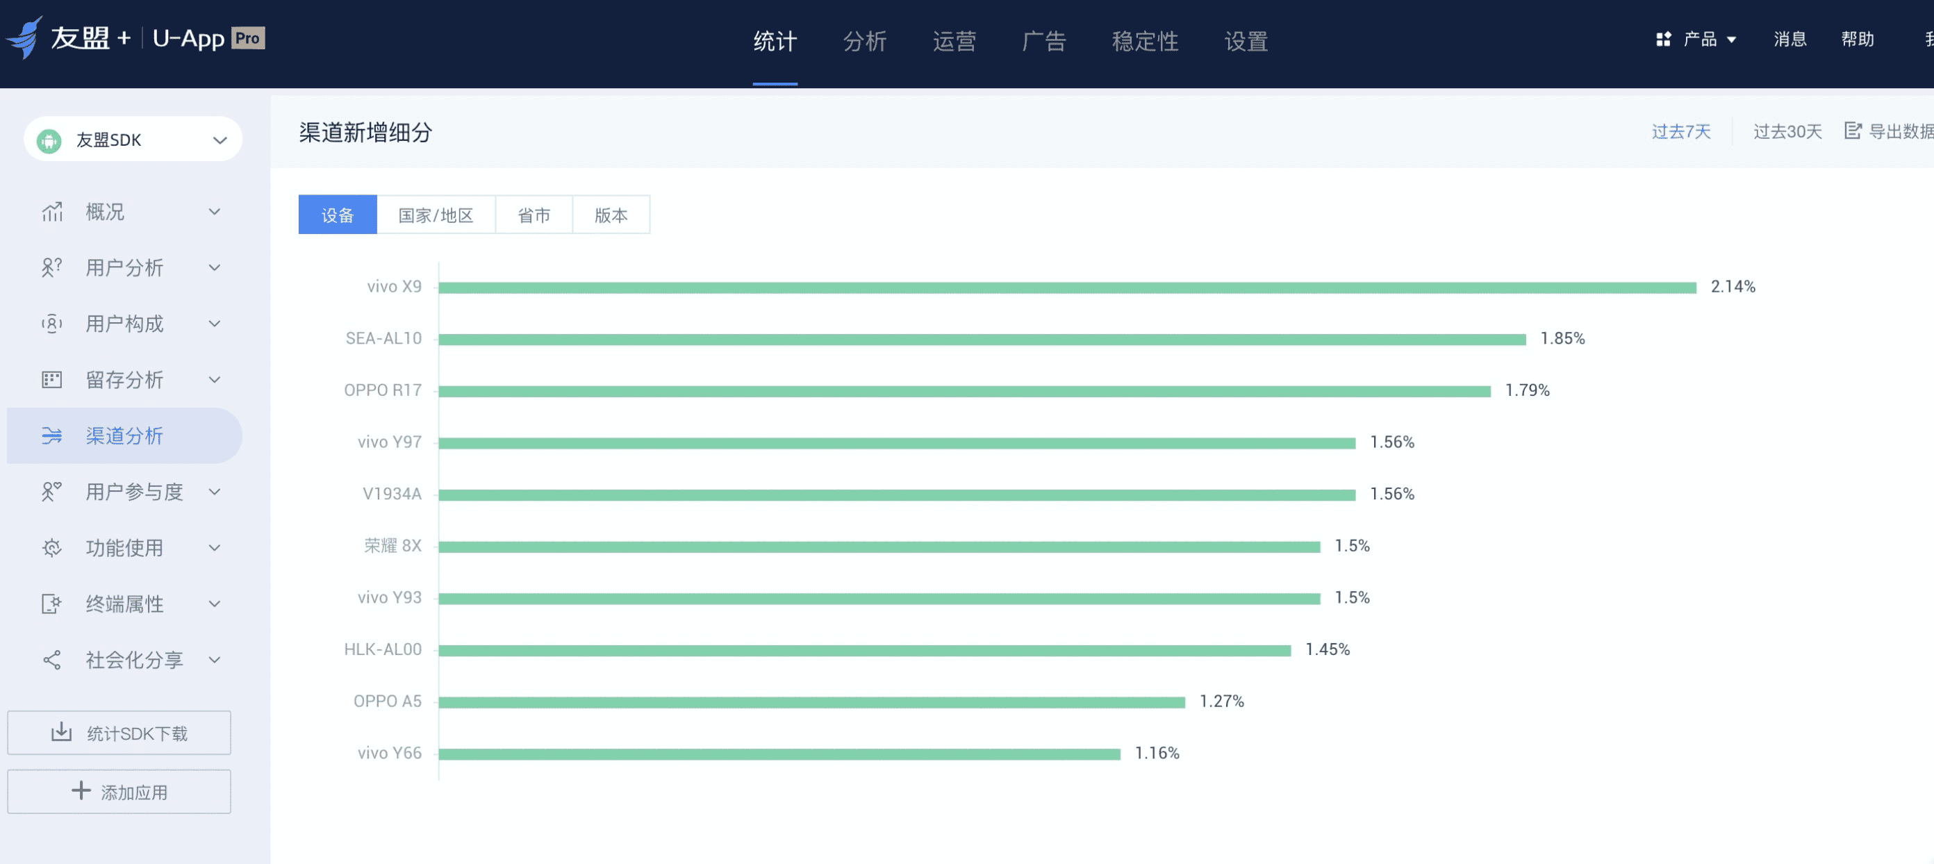Viewport: 1934px width, 864px height.
Task: Click the 终端属性 device icon
Action: pos(52,604)
